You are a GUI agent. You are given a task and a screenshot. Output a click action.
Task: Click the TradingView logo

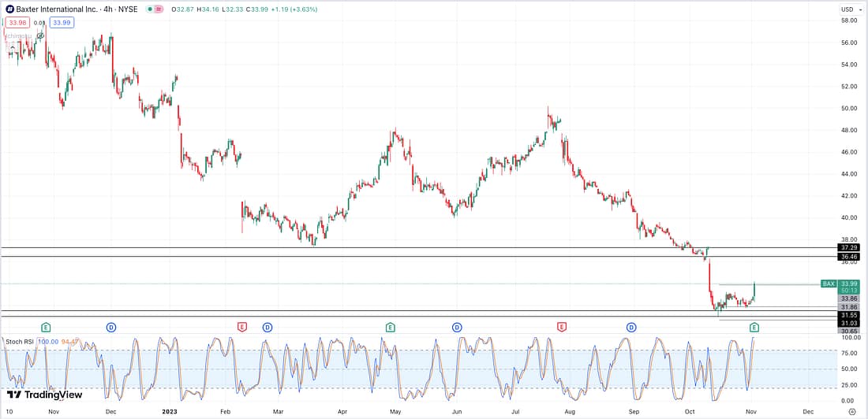[x=44, y=395]
